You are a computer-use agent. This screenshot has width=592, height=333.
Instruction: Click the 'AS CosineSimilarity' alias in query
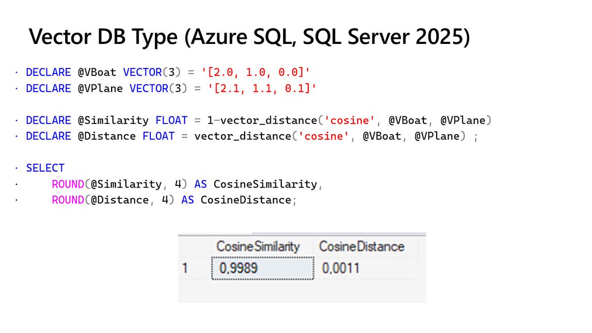coord(256,184)
